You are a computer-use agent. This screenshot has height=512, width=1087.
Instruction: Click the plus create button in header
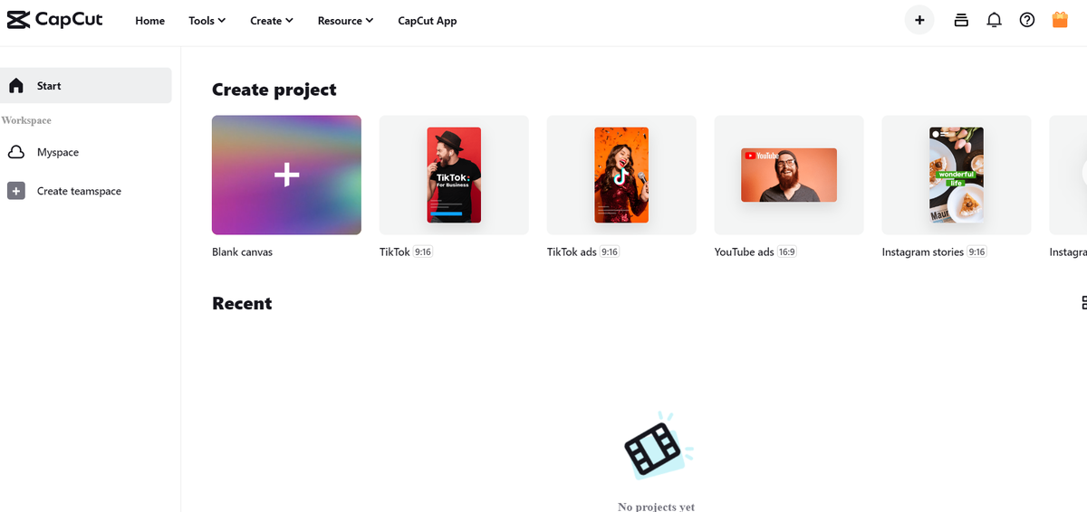click(x=919, y=20)
